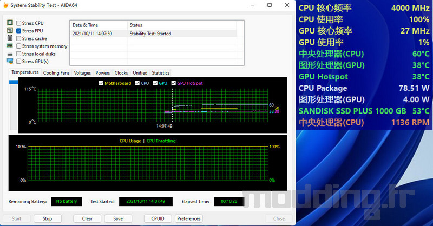This screenshot has width=433, height=226.
Task: Maximize the System Stability Test window
Action: coord(270,5)
